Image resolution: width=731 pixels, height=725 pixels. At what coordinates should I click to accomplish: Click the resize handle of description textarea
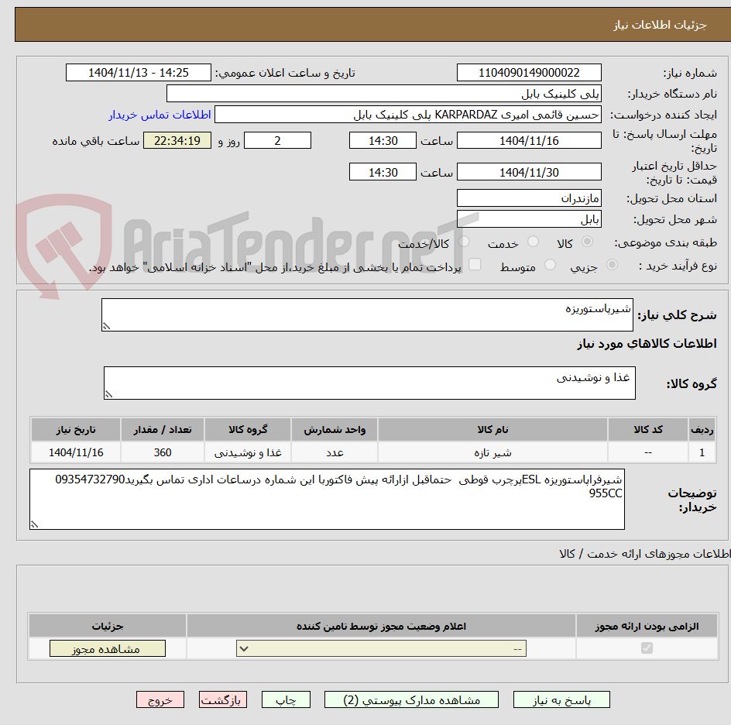106,326
